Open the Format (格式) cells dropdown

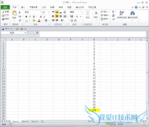[105, 19]
